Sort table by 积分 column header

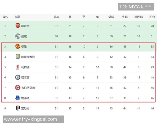[x=152, y=17]
